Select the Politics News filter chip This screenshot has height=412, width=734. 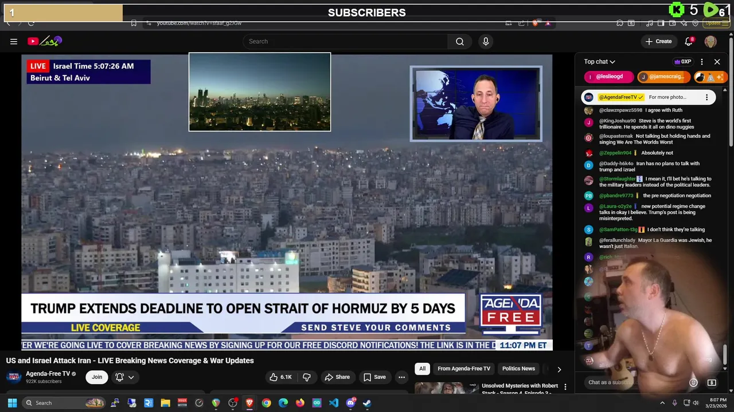point(518,369)
